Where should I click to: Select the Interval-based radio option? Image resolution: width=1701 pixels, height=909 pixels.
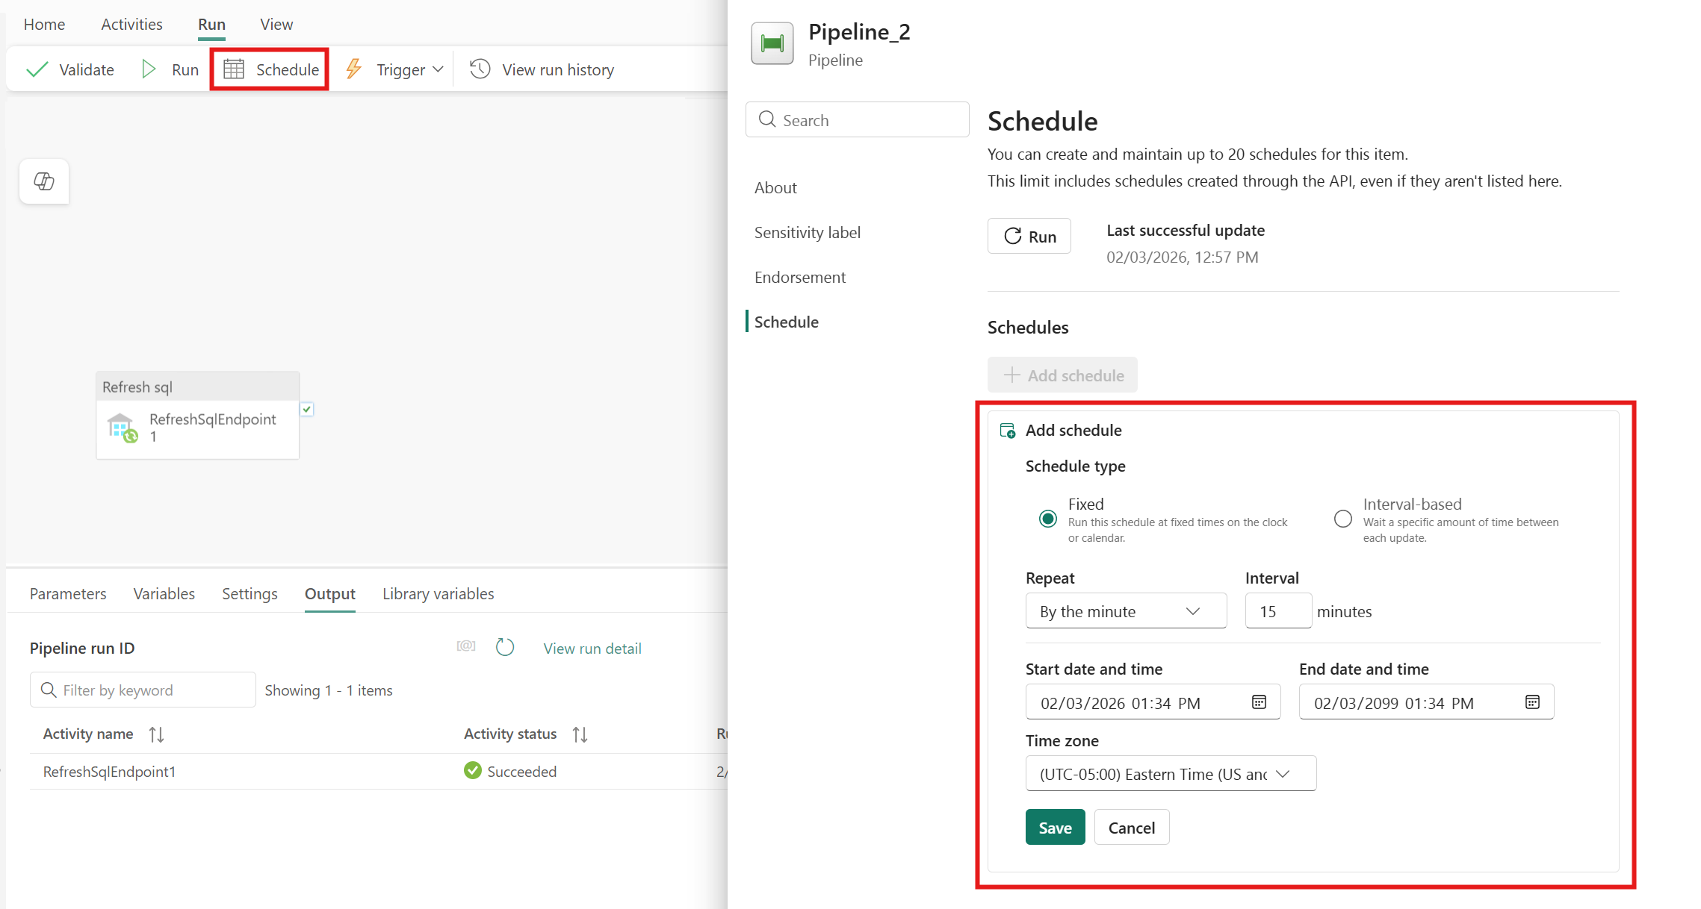(1343, 519)
